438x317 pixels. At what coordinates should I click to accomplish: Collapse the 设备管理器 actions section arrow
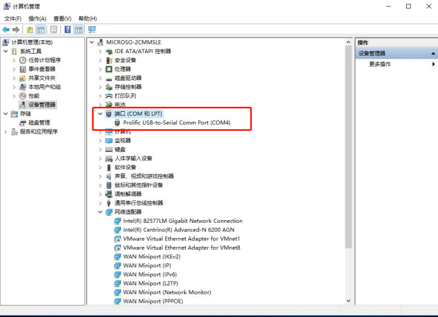click(x=433, y=53)
